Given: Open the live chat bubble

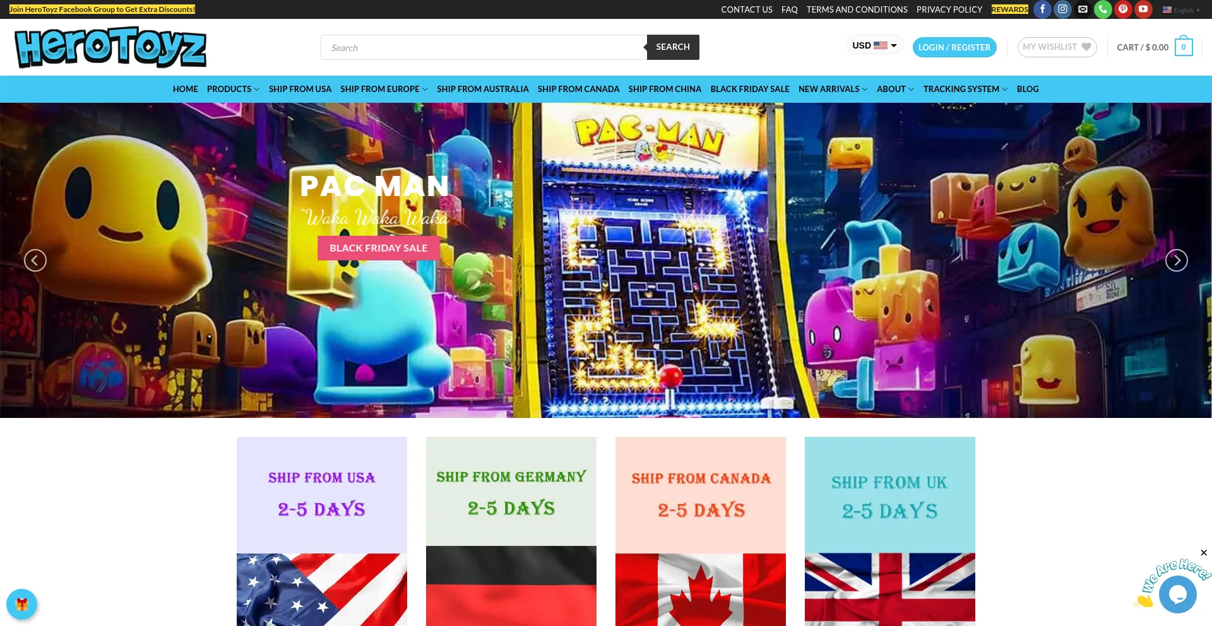Looking at the screenshot, I should (1178, 594).
